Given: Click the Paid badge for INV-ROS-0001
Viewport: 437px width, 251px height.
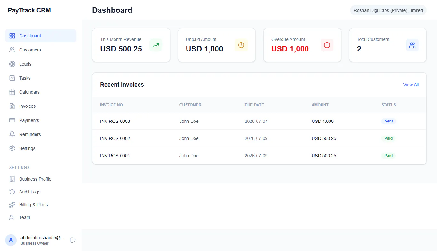Looking at the screenshot, I should (x=388, y=156).
